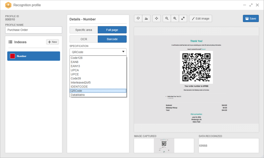Click the Recognition profile app icon
This screenshot has width=264, height=158.
tap(8, 5)
